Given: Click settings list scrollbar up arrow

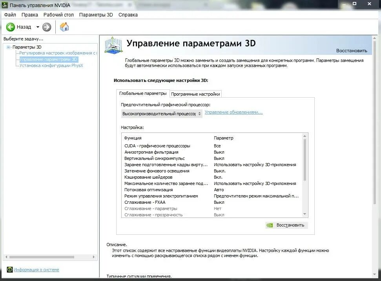Looking at the screenshot, I should (305, 136).
